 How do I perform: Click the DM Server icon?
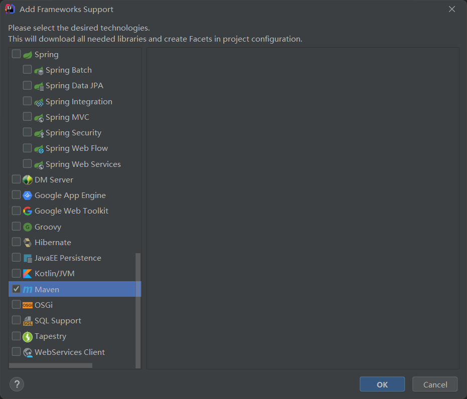pyautogui.click(x=28, y=180)
